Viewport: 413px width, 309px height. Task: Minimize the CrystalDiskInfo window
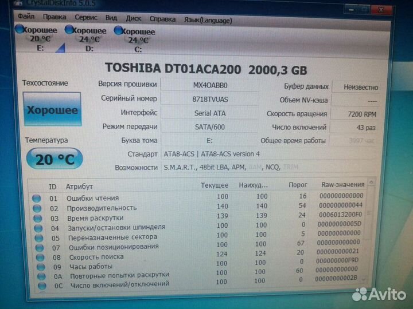click(351, 10)
